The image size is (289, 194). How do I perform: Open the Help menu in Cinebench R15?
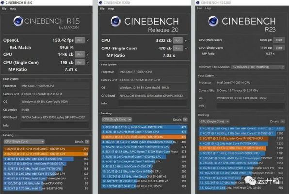(13, 9)
